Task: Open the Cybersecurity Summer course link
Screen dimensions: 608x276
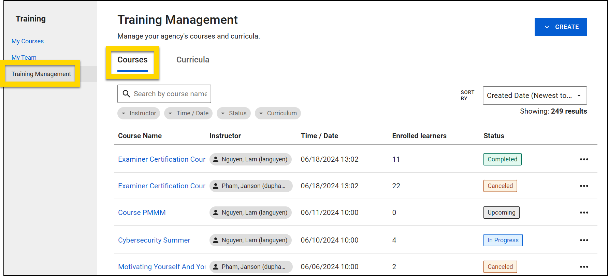Action: point(154,240)
